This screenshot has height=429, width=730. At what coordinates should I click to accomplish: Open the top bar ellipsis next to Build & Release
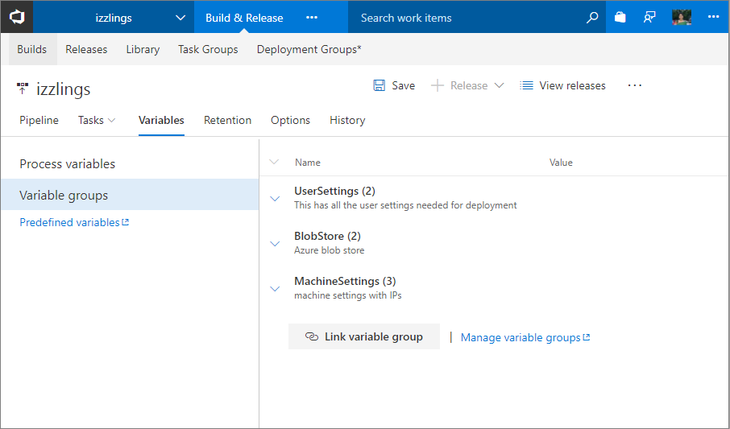coord(312,18)
